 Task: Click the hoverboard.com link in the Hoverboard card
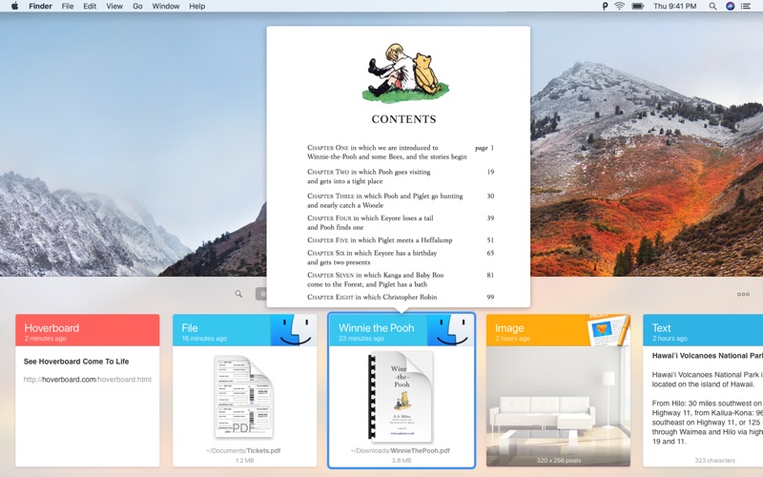coord(88,379)
